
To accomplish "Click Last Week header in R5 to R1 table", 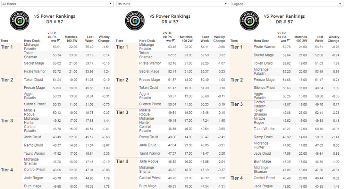I will click(205, 39).
